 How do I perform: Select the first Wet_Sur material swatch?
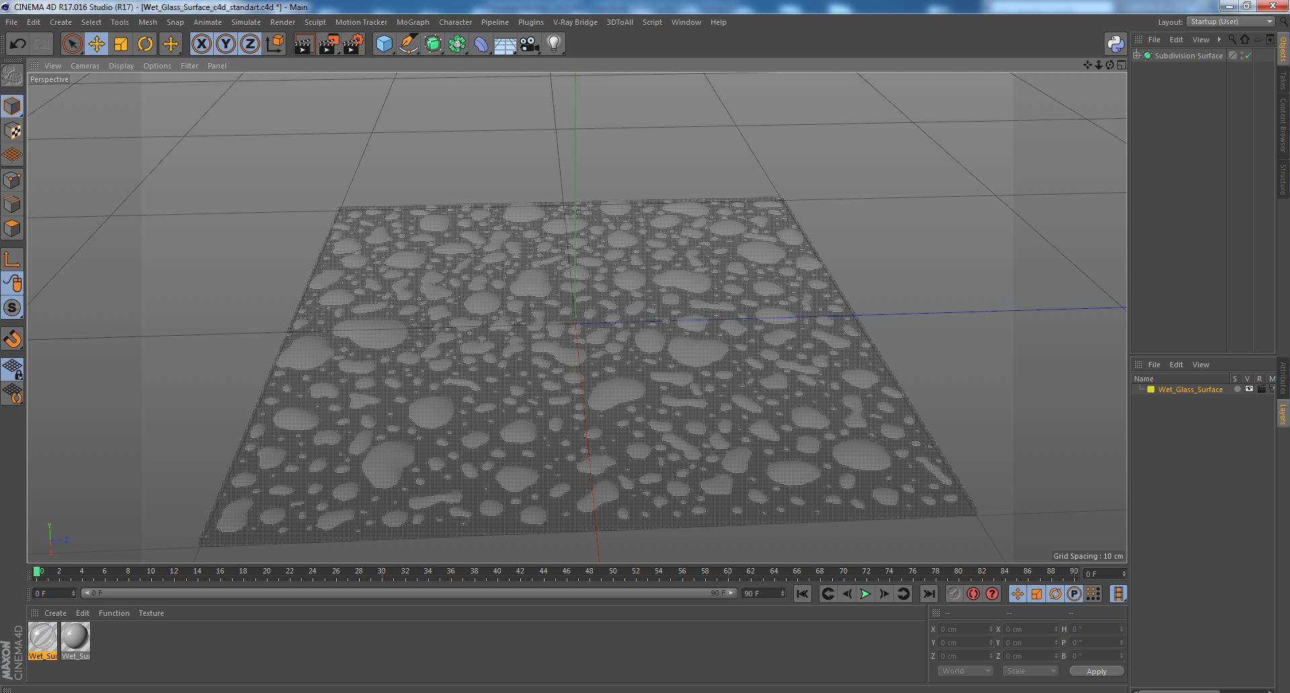click(x=42, y=641)
